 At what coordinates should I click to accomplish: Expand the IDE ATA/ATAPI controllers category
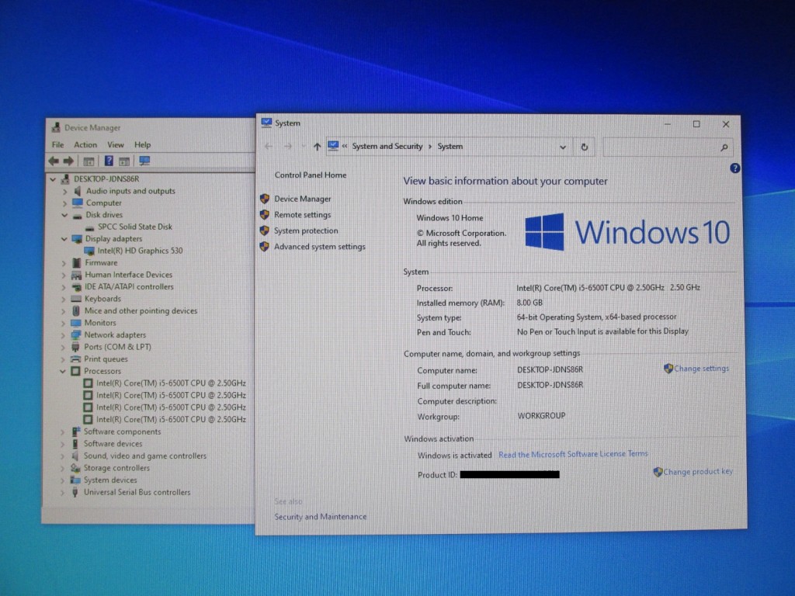point(64,287)
